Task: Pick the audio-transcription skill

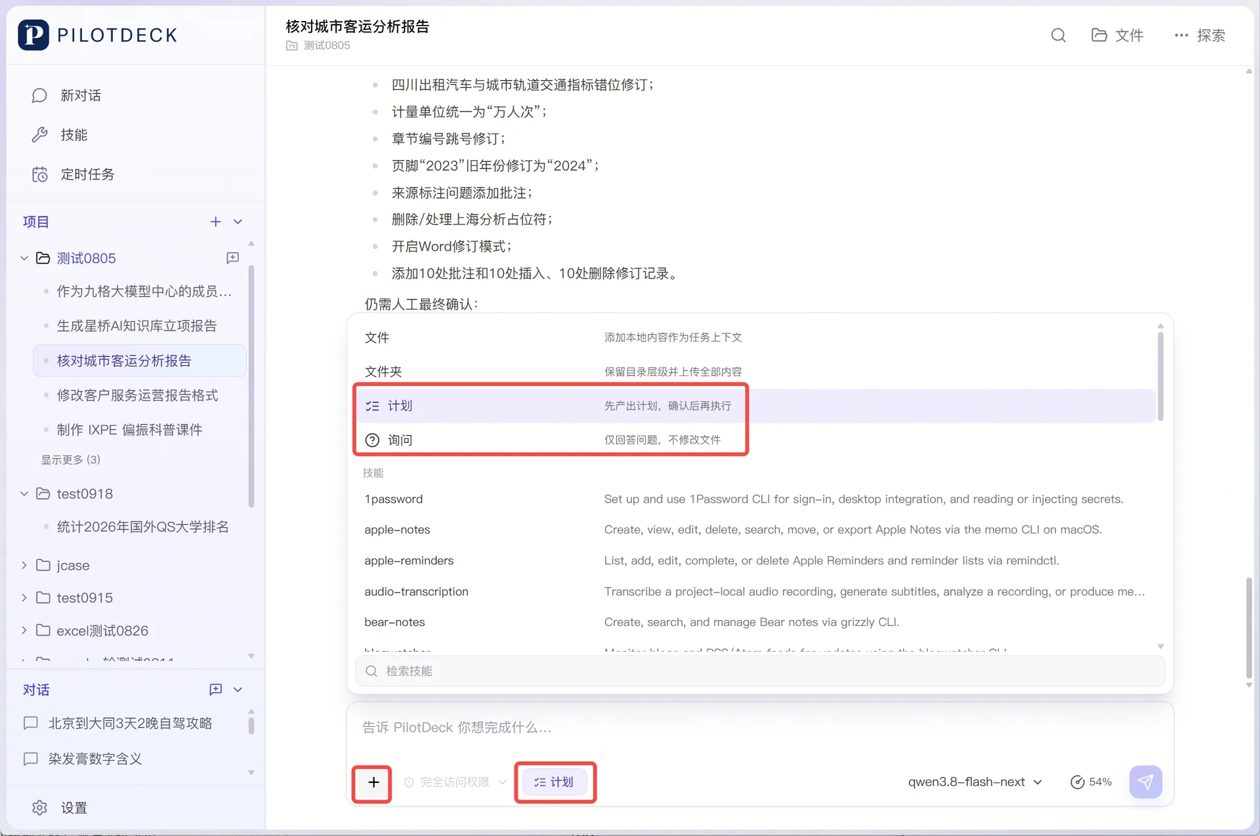Action: click(x=755, y=591)
